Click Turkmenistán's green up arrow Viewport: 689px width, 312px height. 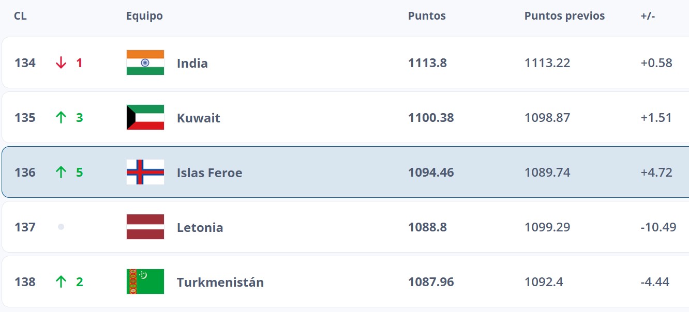pos(61,282)
